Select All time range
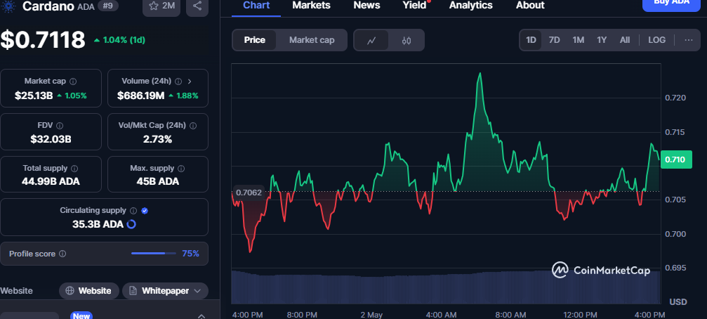This screenshot has height=319, width=707. tap(624, 40)
